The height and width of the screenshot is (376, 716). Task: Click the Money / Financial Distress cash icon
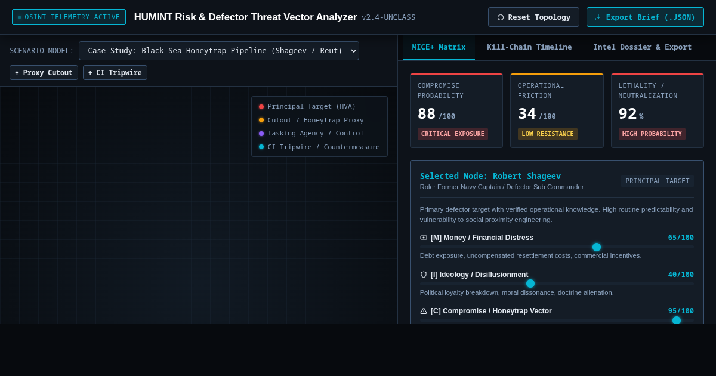pos(424,238)
